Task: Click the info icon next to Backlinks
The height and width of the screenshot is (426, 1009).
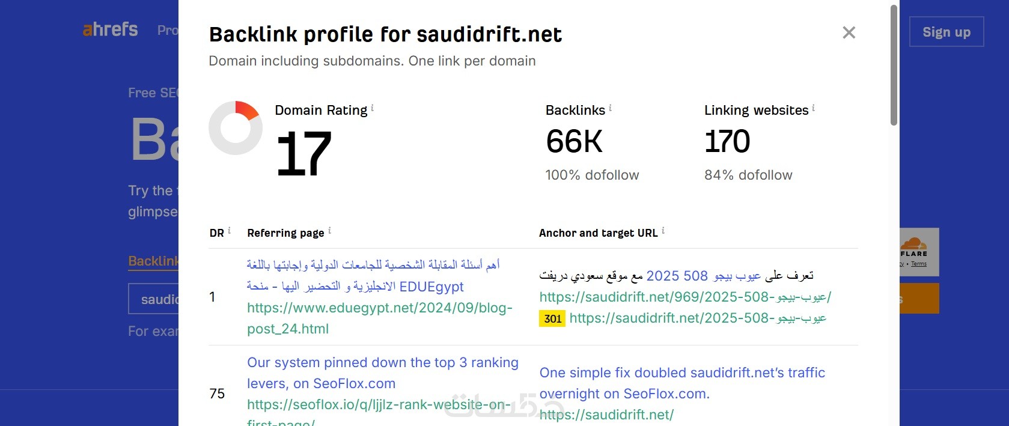Action: [x=611, y=108]
